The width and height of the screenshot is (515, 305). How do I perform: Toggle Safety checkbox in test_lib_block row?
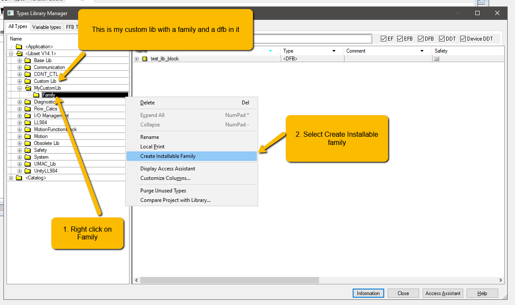coord(436,59)
